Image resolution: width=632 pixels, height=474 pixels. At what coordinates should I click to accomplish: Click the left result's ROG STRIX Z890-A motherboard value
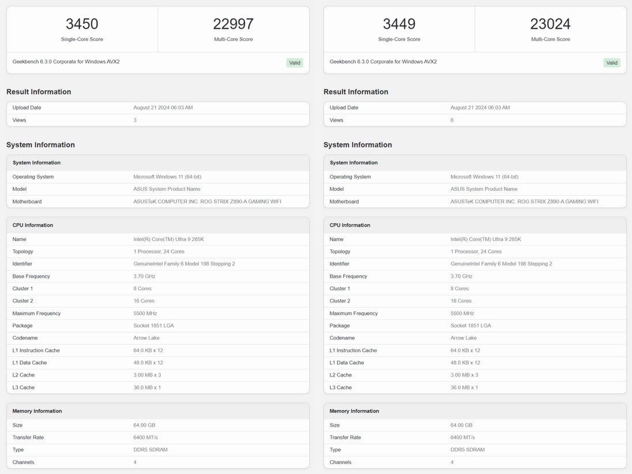click(207, 202)
